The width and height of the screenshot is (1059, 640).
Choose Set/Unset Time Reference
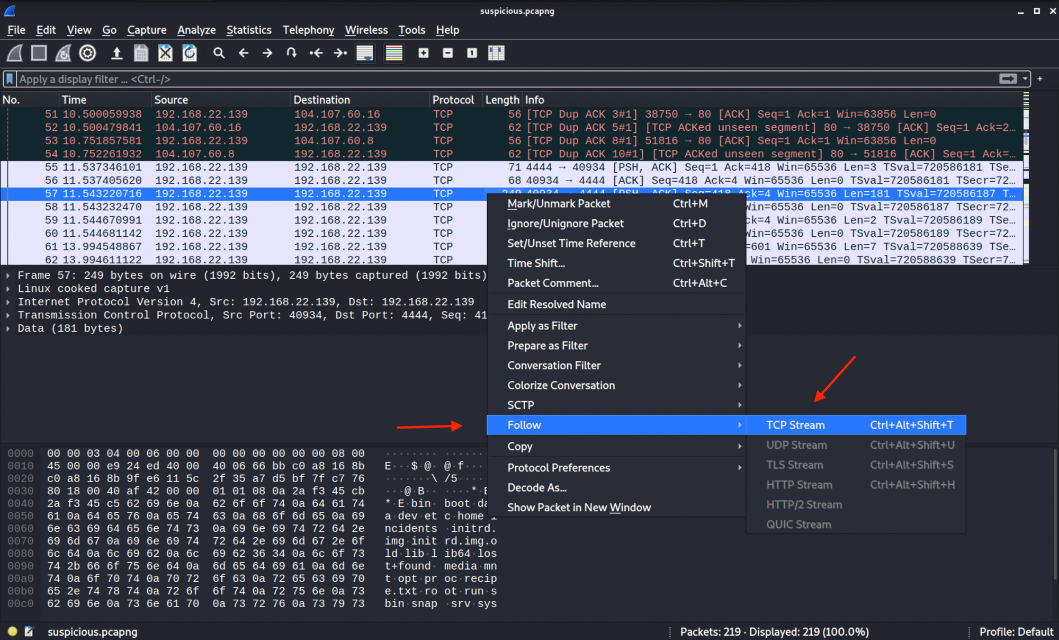coord(616,243)
